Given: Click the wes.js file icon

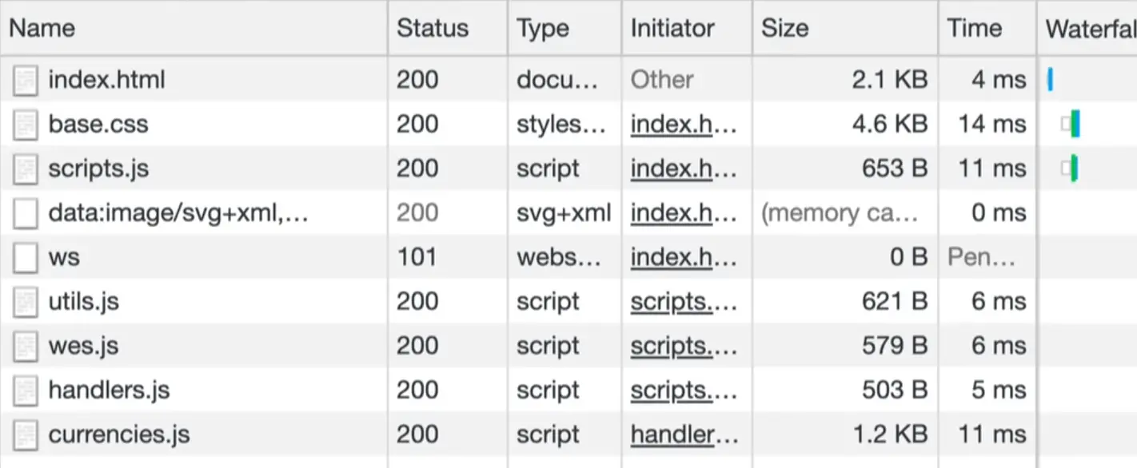Looking at the screenshot, I should point(26,347).
